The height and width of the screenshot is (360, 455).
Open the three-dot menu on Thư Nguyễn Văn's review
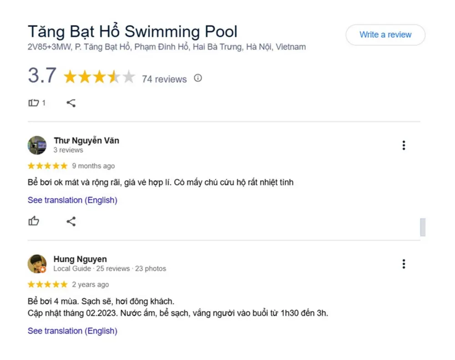tap(403, 145)
